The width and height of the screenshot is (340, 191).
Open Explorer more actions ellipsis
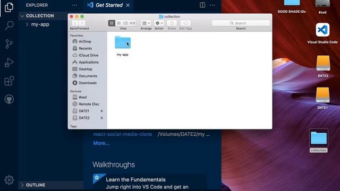(x=74, y=5)
